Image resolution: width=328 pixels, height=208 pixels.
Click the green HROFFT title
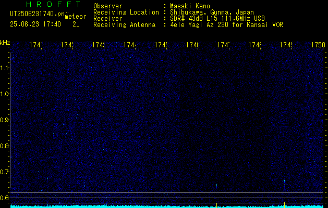point(53,4)
